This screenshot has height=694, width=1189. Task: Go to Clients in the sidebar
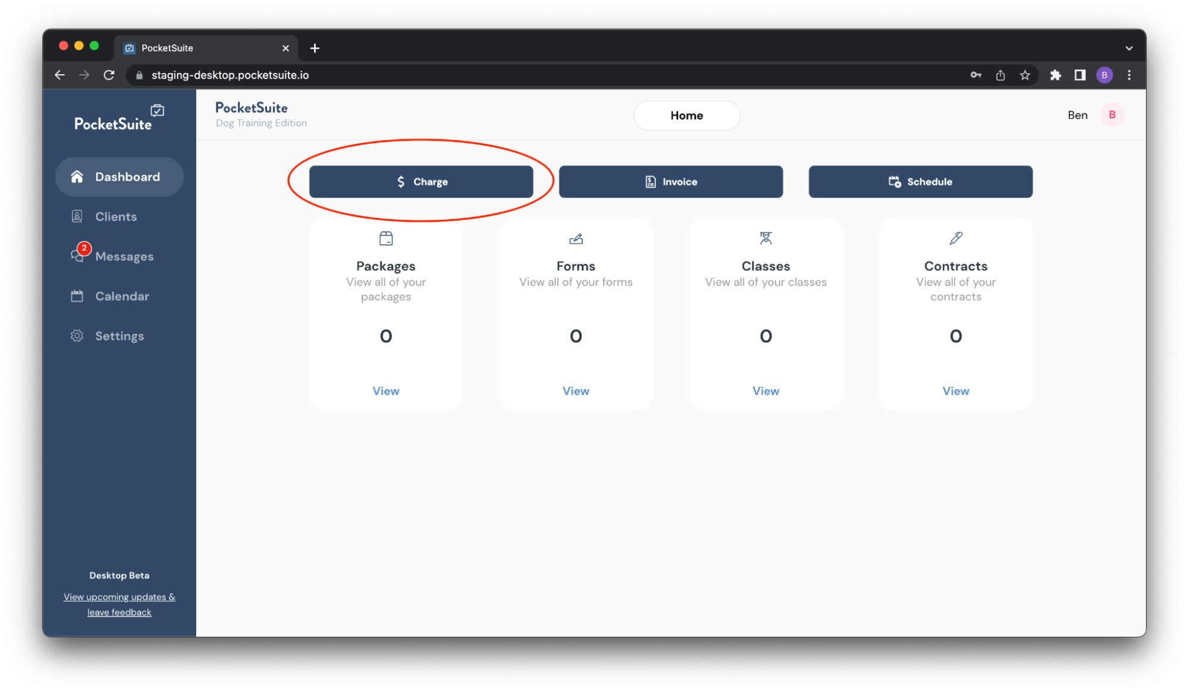[116, 216]
